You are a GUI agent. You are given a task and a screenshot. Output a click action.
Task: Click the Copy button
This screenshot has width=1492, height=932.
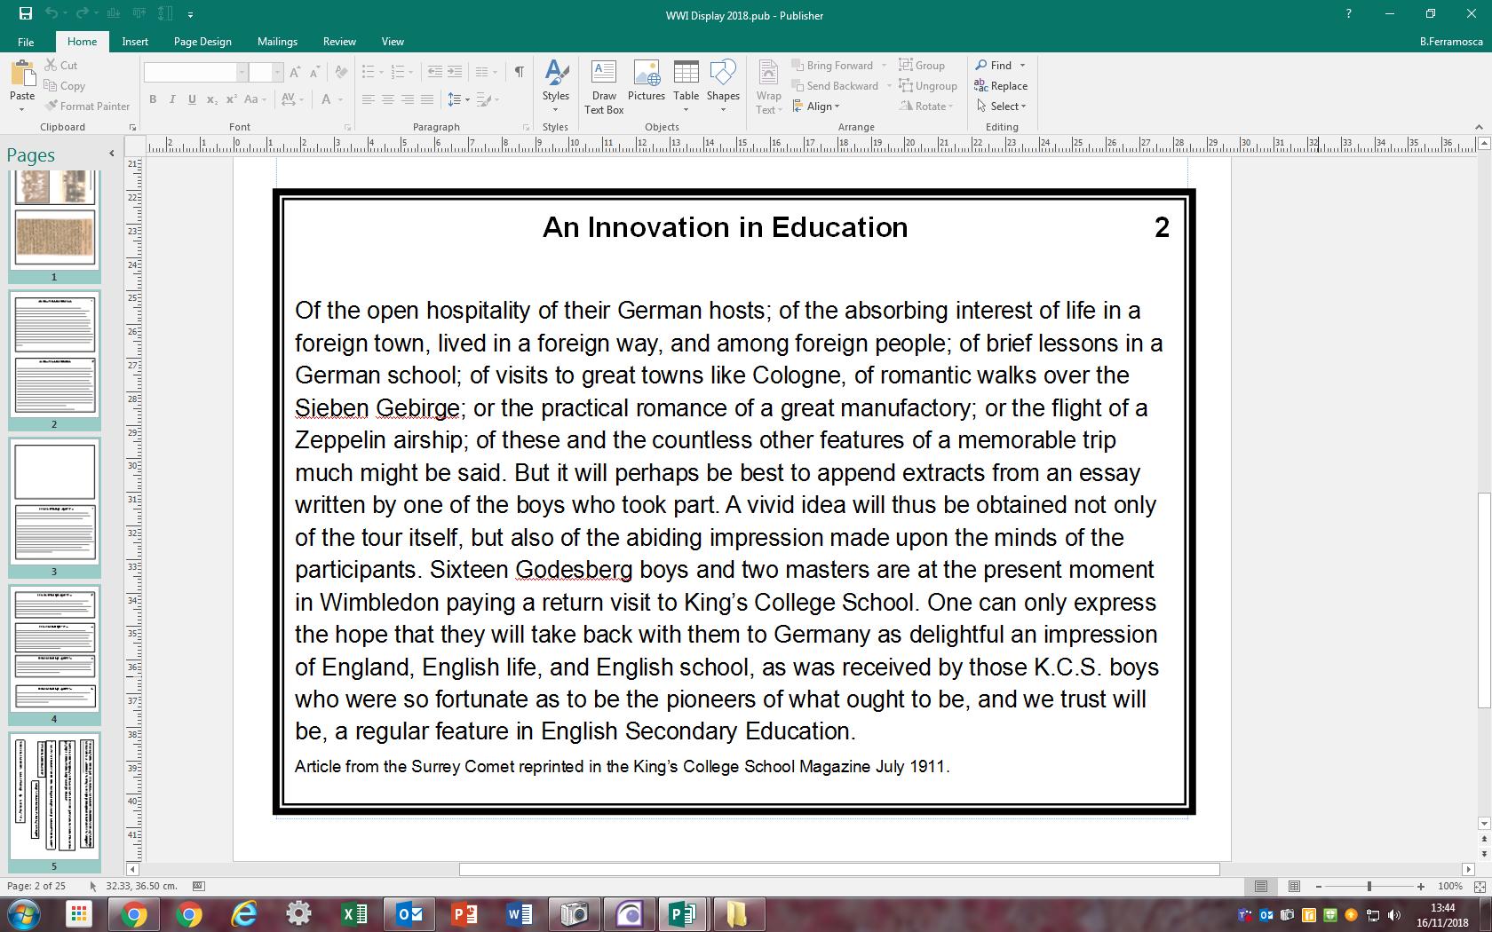65,86
